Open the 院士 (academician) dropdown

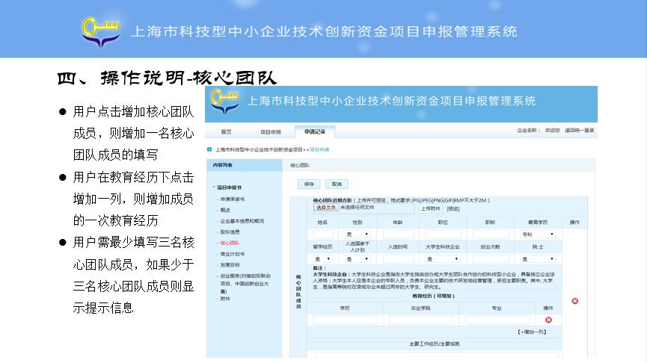[x=538, y=259]
